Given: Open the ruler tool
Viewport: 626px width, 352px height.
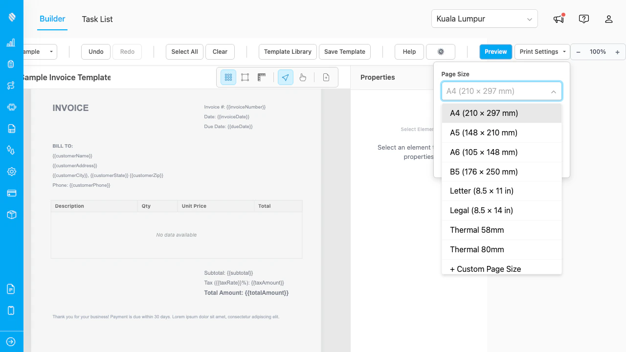Looking at the screenshot, I should [261, 77].
